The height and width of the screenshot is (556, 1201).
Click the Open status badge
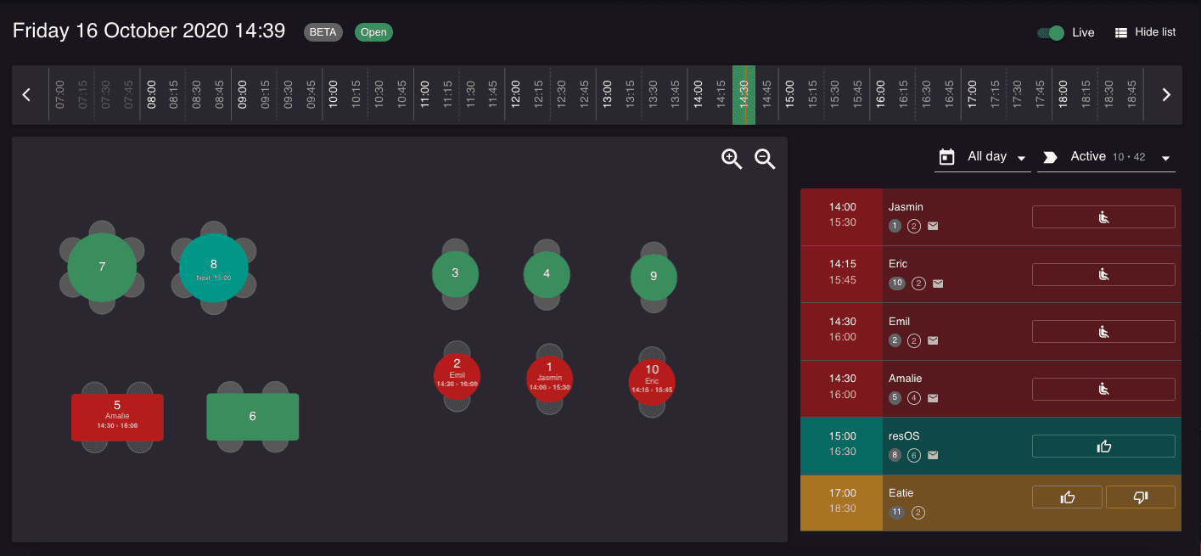pyautogui.click(x=373, y=31)
